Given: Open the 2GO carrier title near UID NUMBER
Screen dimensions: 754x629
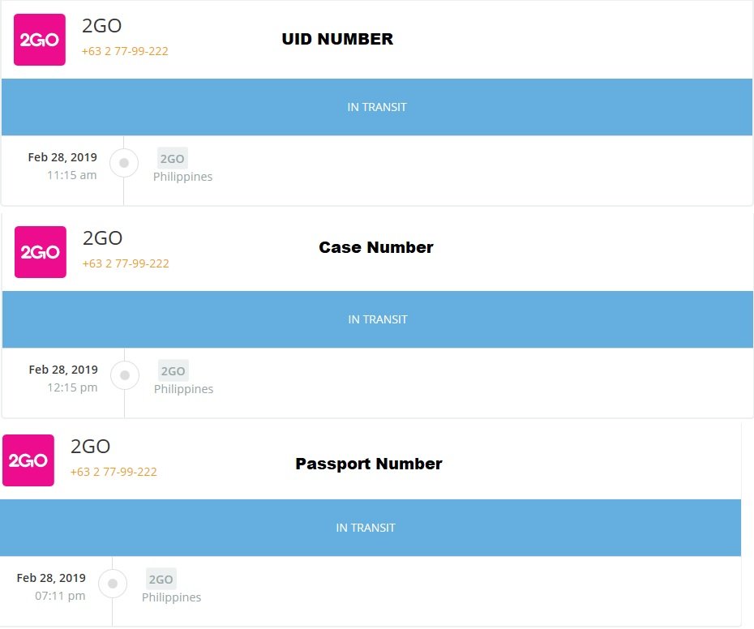Looking at the screenshot, I should [x=101, y=25].
